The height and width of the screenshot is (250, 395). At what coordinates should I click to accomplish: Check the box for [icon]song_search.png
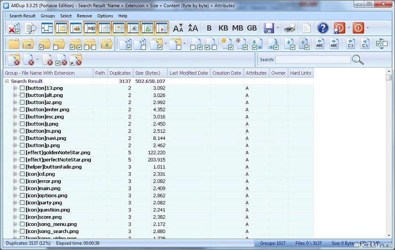22,231
